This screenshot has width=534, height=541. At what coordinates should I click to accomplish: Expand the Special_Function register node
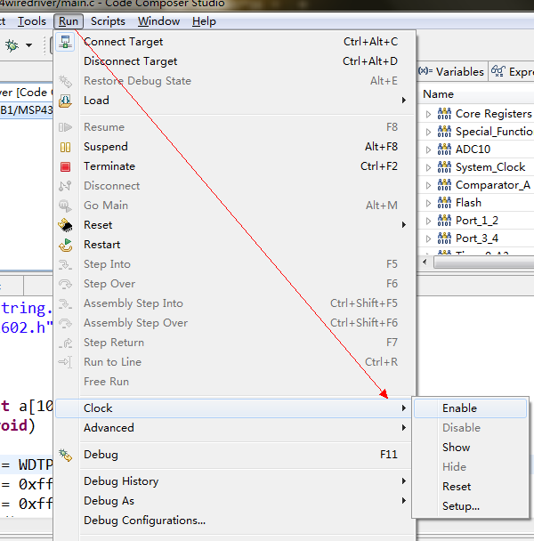tap(428, 132)
